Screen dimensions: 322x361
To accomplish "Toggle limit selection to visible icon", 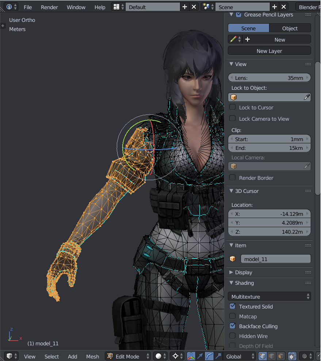I will pyautogui.click(x=292, y=356).
